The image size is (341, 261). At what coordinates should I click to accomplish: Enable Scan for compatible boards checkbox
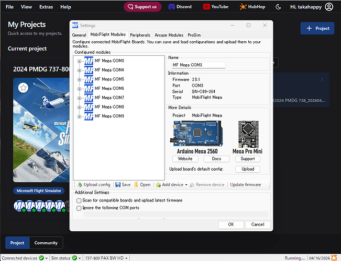point(79,200)
